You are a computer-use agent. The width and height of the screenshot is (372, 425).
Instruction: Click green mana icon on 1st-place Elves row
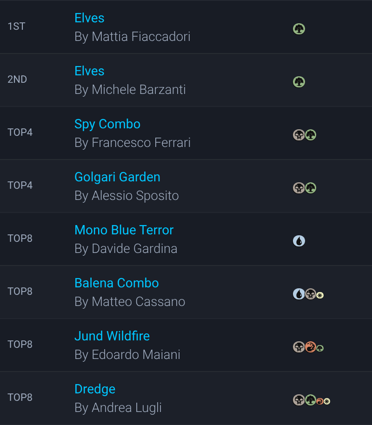(x=299, y=29)
